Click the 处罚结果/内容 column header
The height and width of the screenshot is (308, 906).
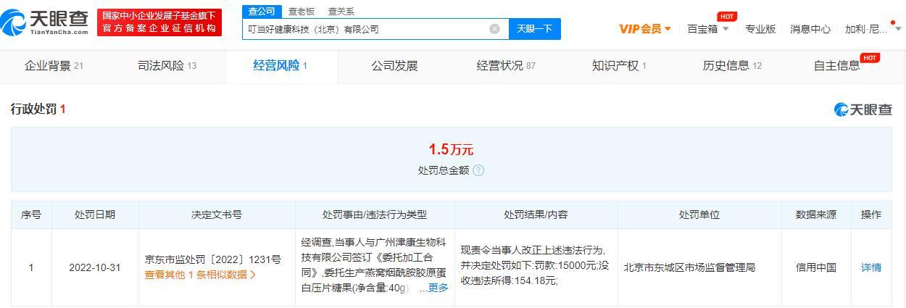click(x=536, y=215)
